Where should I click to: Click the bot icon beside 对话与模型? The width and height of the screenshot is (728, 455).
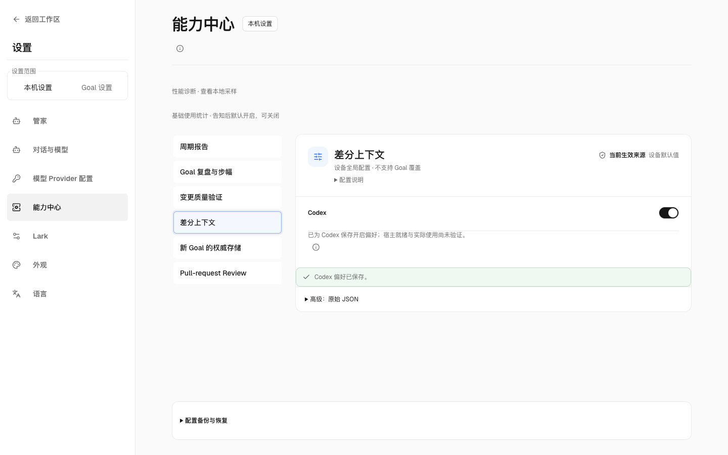coord(17,150)
